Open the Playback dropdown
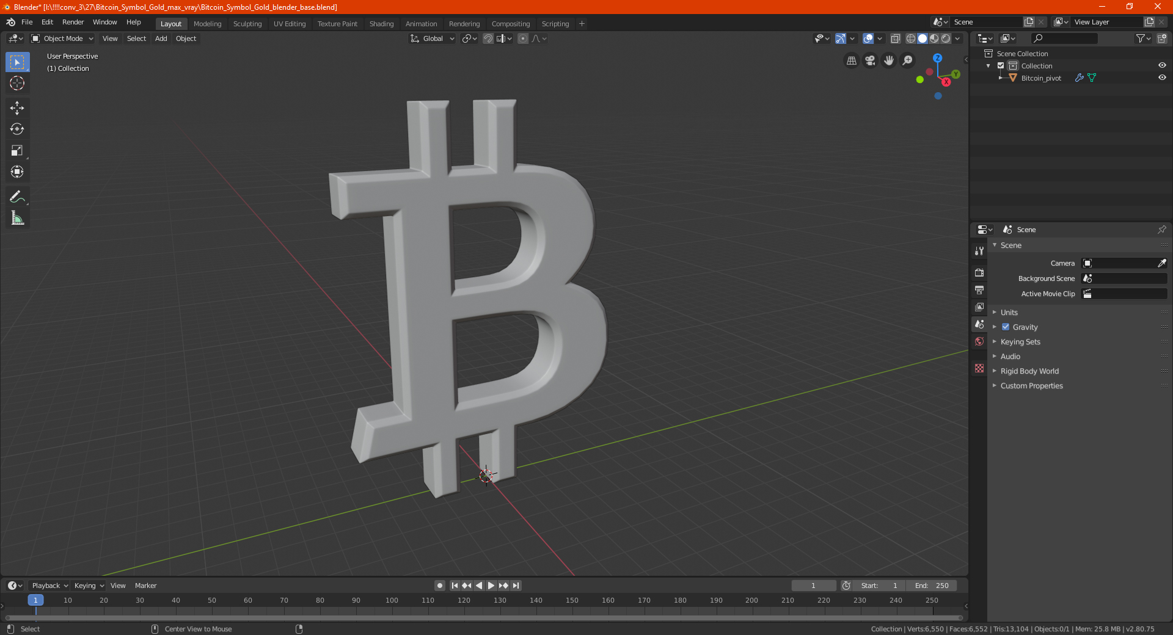The image size is (1173, 635). (x=49, y=586)
